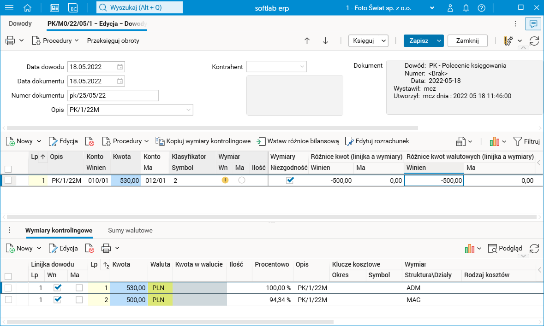Open the help question mark icon
This screenshot has height=326, width=544.
click(x=481, y=8)
